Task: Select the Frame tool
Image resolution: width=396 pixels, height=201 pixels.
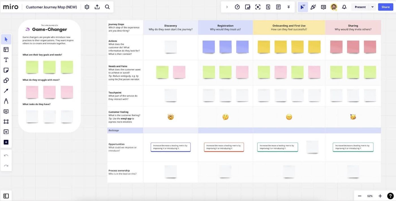Action: (6, 122)
